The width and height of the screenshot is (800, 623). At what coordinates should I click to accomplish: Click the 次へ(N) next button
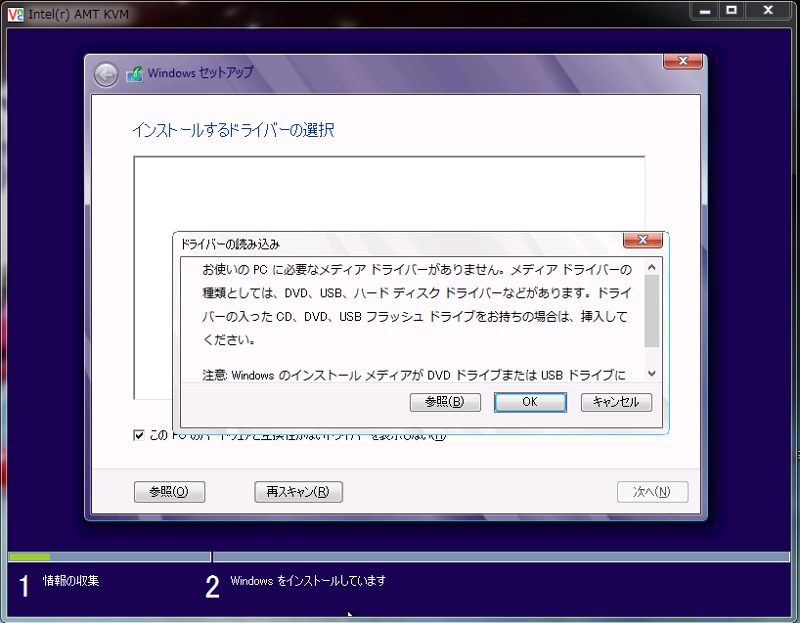click(652, 492)
